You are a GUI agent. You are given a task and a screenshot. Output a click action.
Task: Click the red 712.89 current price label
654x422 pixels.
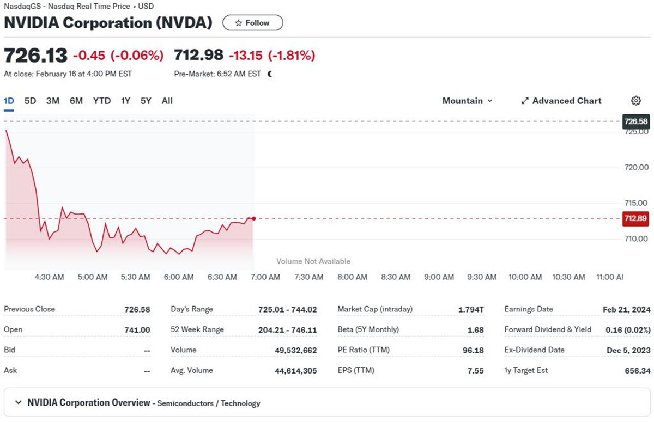point(636,219)
